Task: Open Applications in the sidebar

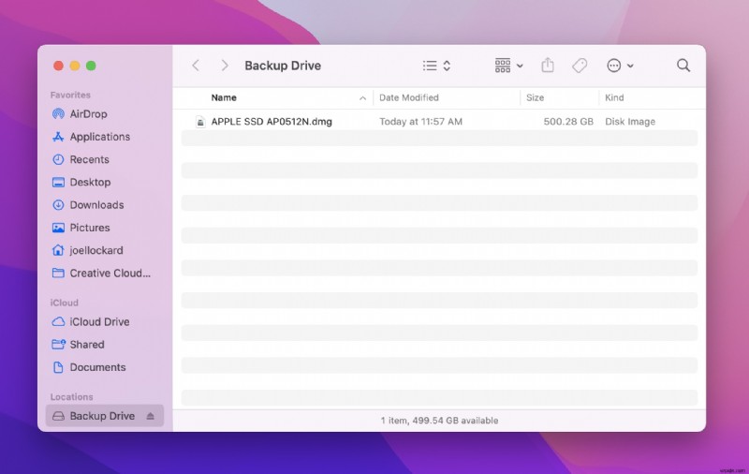Action: tap(91, 137)
